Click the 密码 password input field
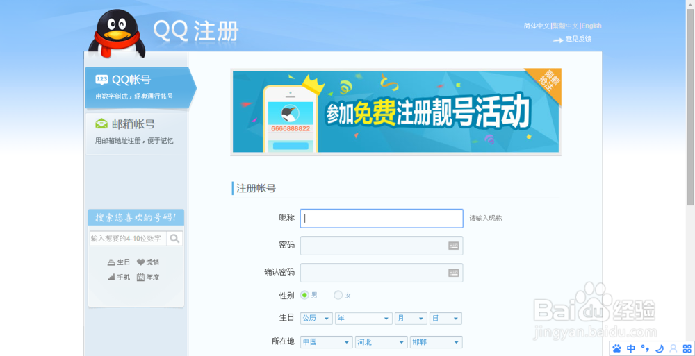The image size is (695, 356). click(x=382, y=246)
